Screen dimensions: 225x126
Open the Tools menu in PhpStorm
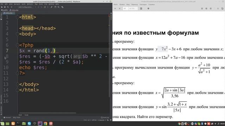(41, 4)
